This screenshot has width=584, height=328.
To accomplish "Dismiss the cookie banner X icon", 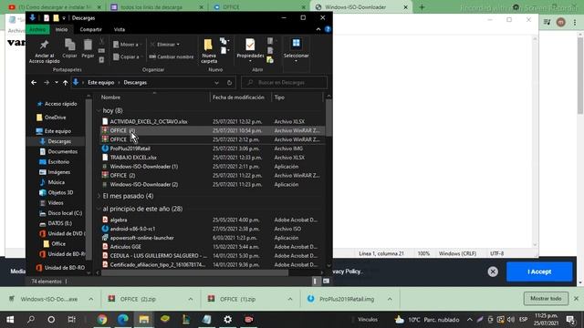I will tap(493, 272).
